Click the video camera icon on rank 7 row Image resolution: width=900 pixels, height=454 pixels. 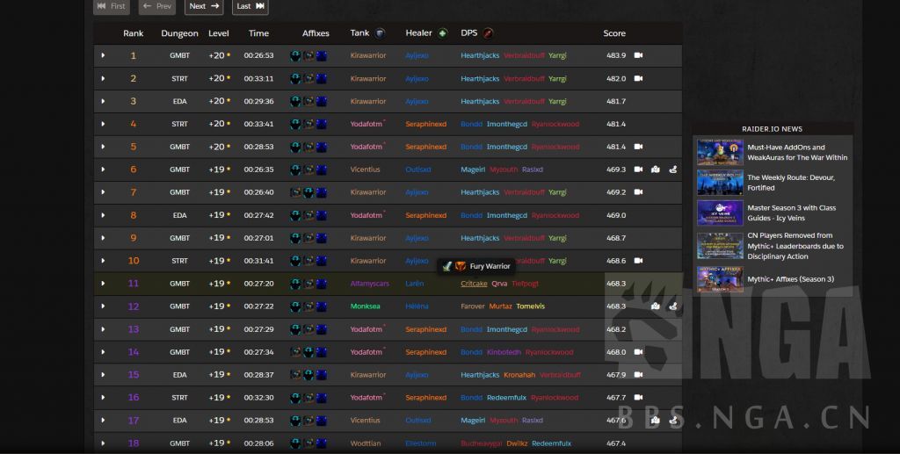(x=638, y=192)
